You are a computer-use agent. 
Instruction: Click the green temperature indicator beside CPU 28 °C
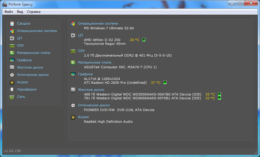(144, 40)
